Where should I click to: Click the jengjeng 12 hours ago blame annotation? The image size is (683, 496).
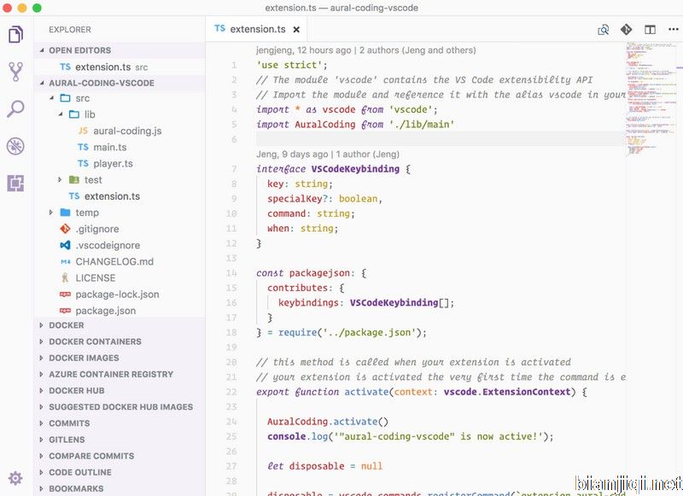[366, 50]
